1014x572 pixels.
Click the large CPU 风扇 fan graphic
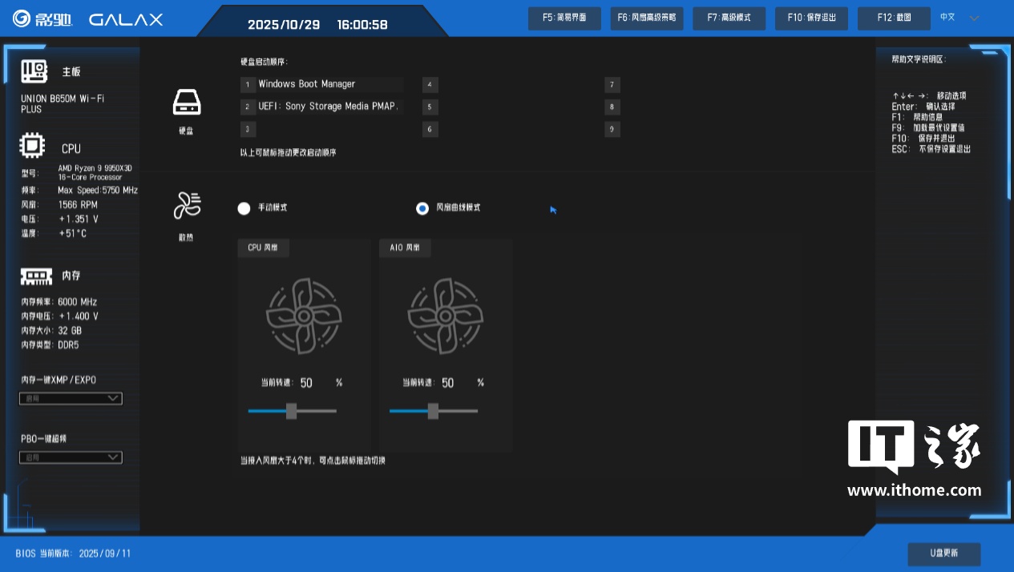tap(304, 316)
